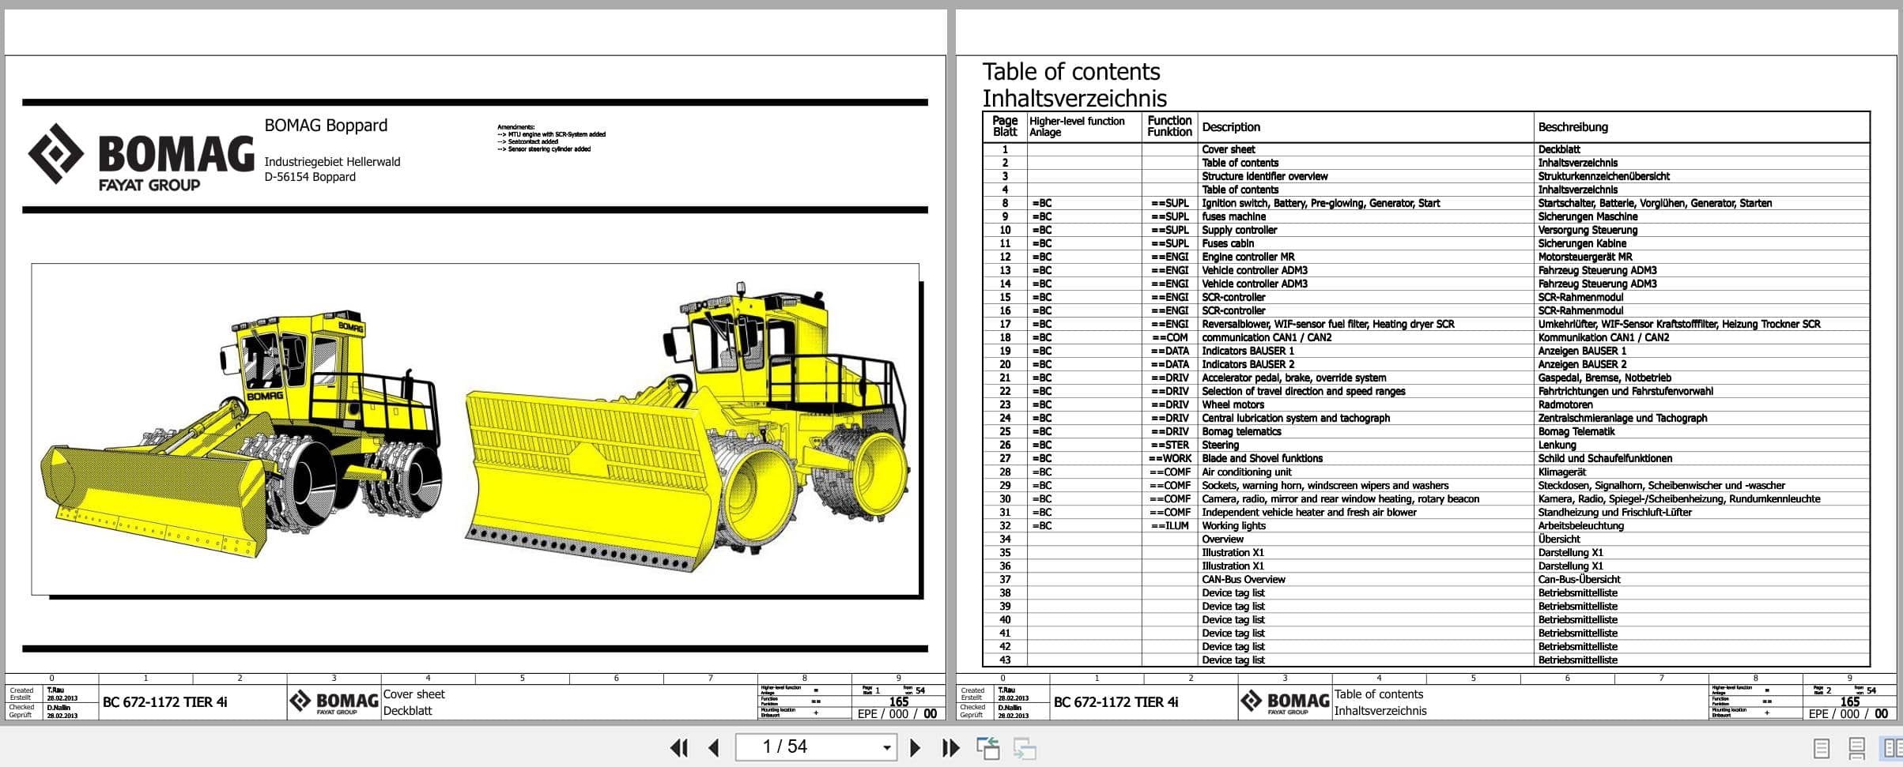Click 'BC 672-1172 TIER 4i' on cover page footer
Viewport: 1903px width, 767px height.
pyautogui.click(x=164, y=702)
